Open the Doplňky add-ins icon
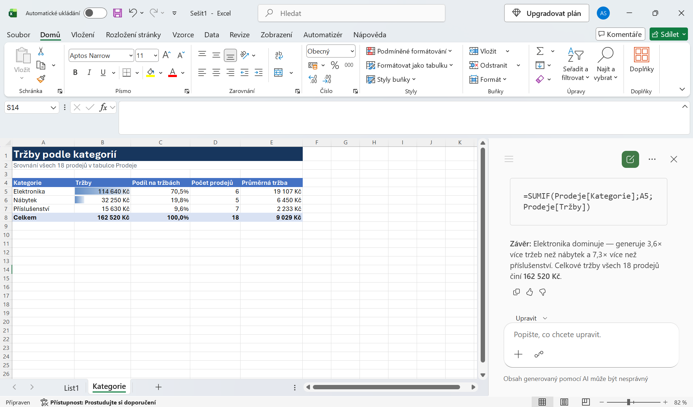Viewport: 693px width, 407px height. point(642,60)
